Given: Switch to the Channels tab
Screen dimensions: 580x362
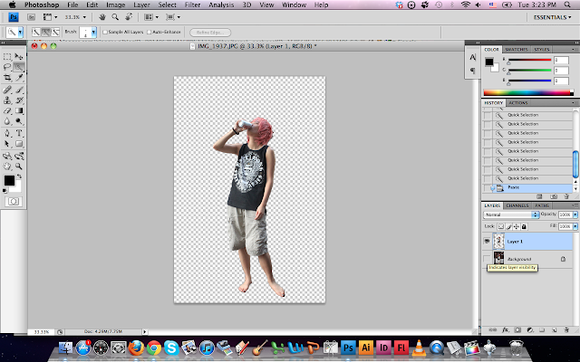Looking at the screenshot, I should pyautogui.click(x=518, y=205).
